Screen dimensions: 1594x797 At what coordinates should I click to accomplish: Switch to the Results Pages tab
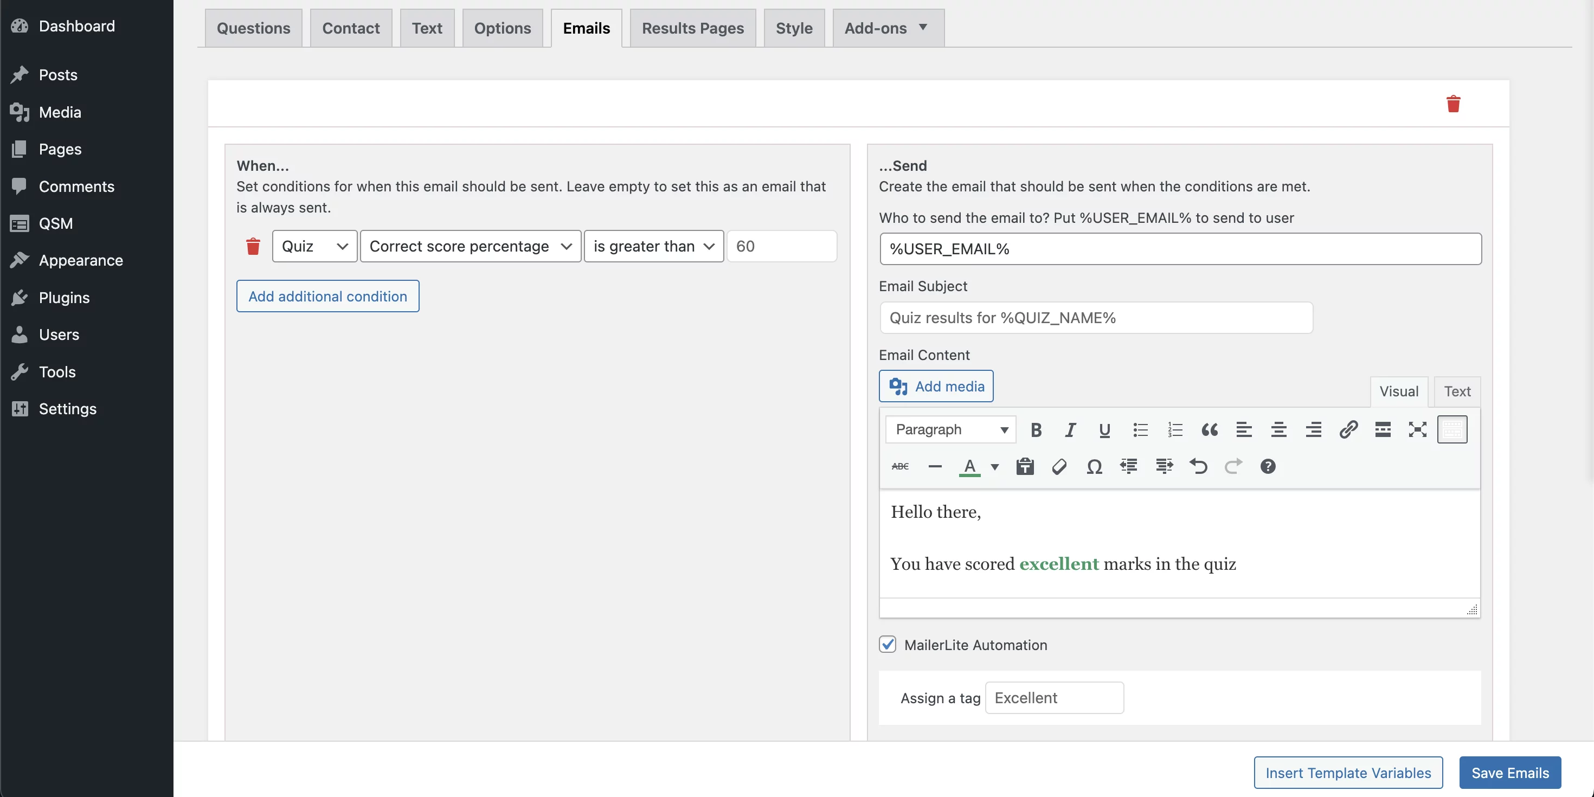[x=692, y=28]
